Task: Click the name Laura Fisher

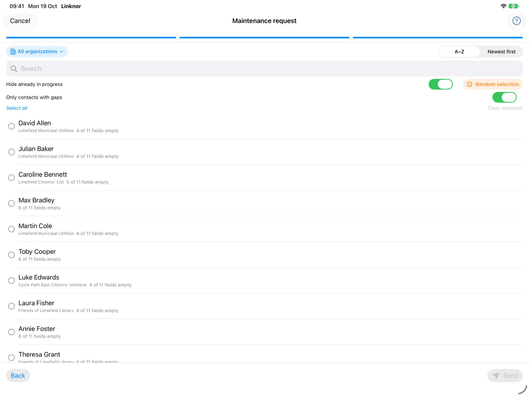Action: [x=36, y=303]
